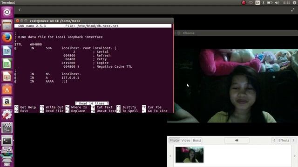The image size is (298, 167).
Task: Switch Cheese to Video mode
Action: 186,140
